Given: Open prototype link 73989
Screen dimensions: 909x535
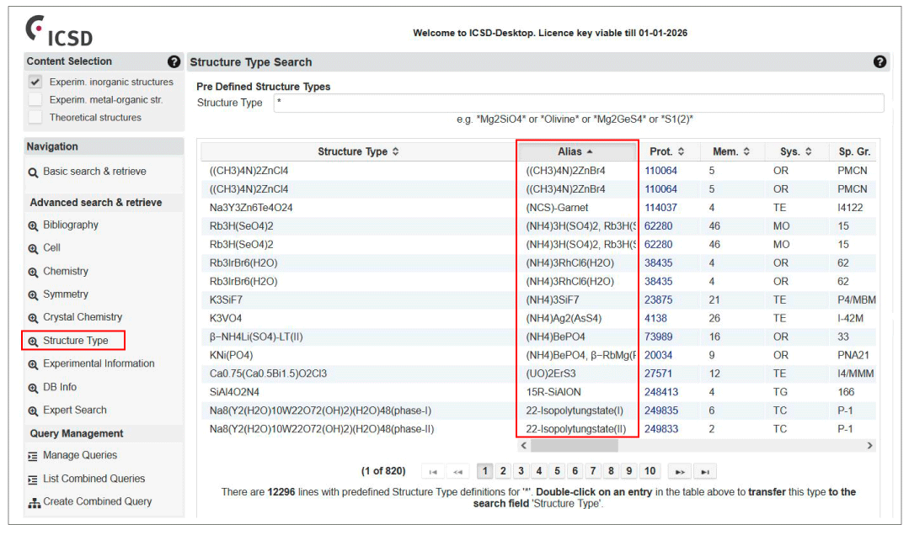Looking at the screenshot, I should (x=659, y=337).
